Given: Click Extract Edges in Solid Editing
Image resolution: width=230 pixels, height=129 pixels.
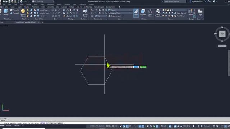Looking at the screenshot, I should [42, 10].
